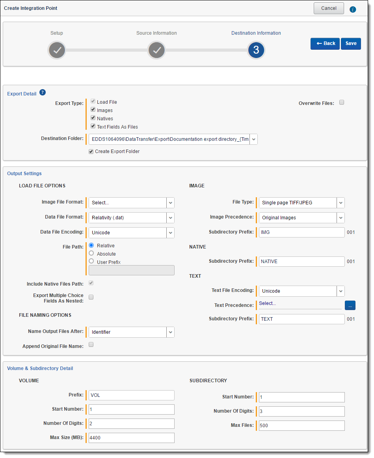Open the Export Detail help question mark
374x458 pixels.
pyautogui.click(x=43, y=93)
